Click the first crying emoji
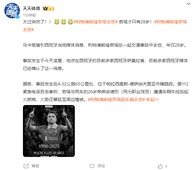Image resolution: width=193 pixels, height=170 pixels. (x=56, y=22)
